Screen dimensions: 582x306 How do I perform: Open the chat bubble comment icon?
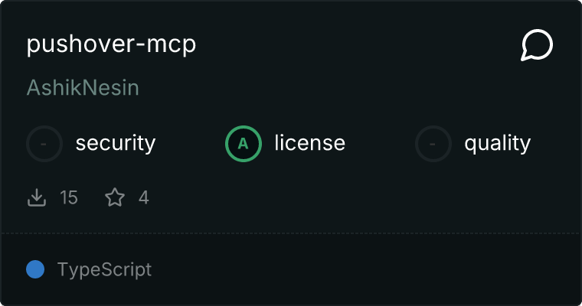point(537,45)
